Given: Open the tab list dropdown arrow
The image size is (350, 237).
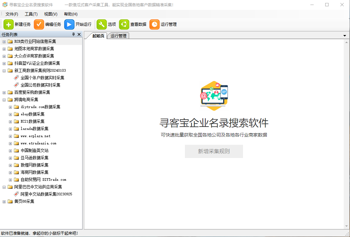Looking at the screenshot, I should (345, 36).
